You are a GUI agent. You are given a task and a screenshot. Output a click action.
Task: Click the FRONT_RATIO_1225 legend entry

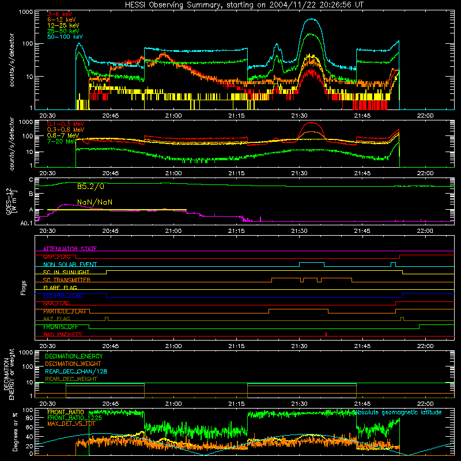tap(74, 418)
